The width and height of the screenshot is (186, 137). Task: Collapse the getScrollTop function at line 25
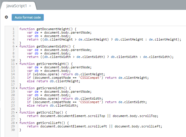(16, 112)
